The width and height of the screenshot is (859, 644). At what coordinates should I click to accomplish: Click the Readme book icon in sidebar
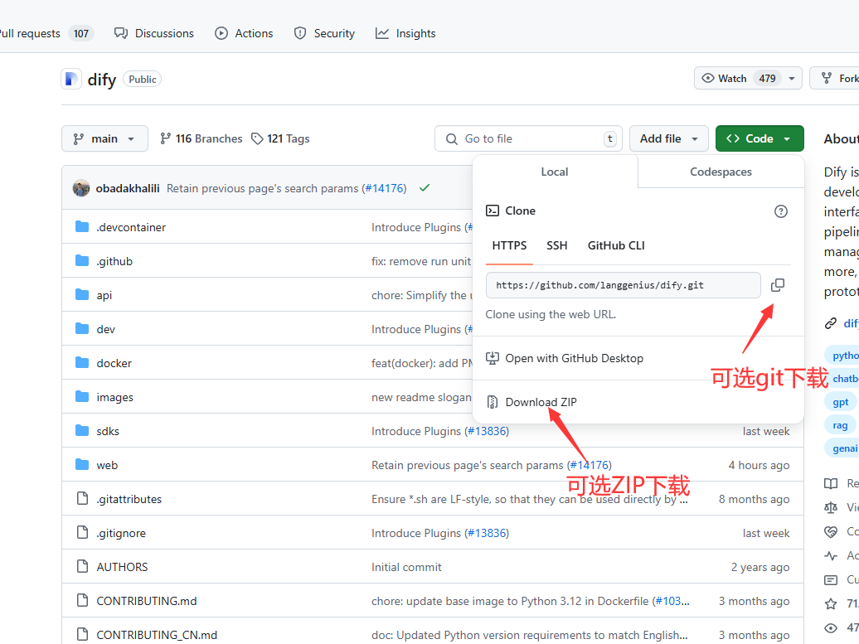[831, 483]
